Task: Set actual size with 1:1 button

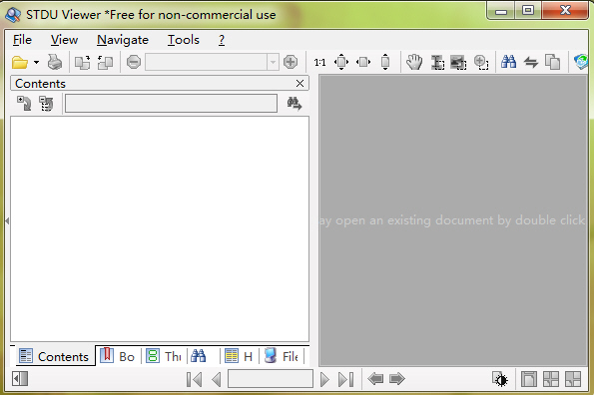Action: pos(319,62)
